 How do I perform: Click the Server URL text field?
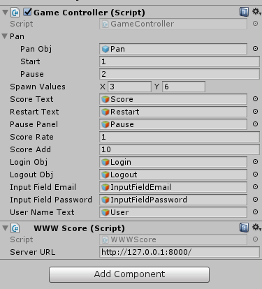[180, 252]
